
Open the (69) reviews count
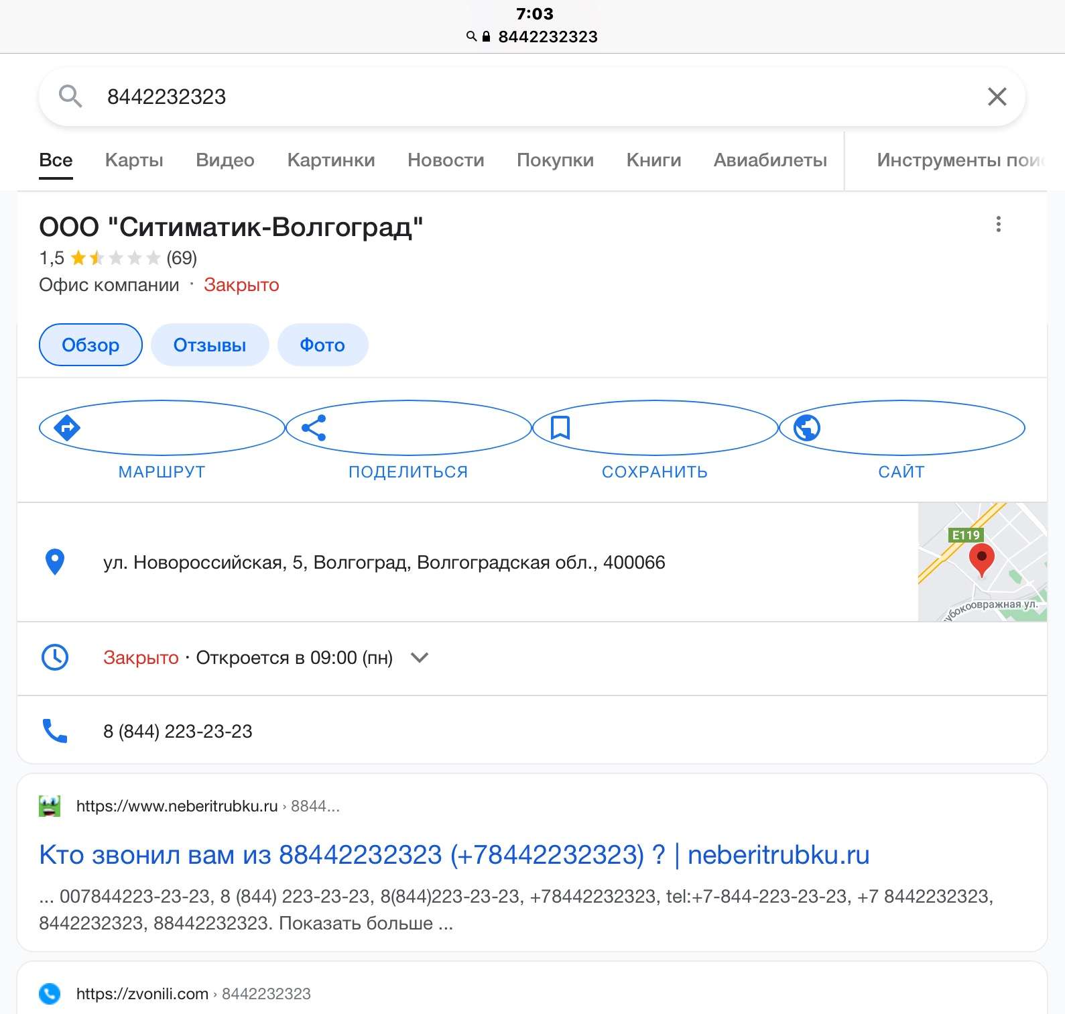click(x=182, y=258)
